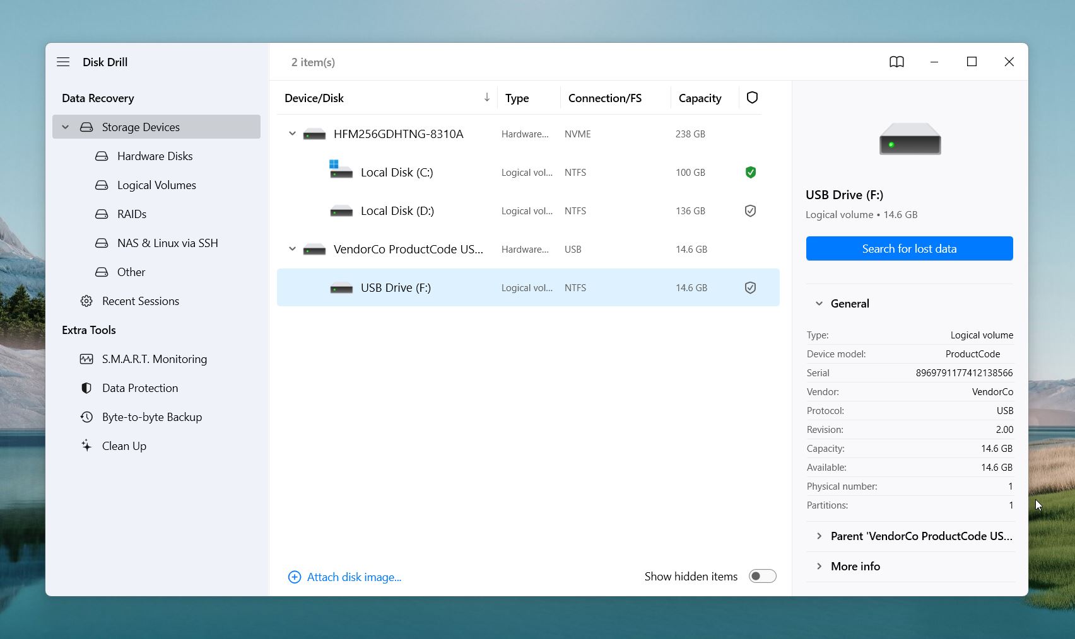The height and width of the screenshot is (639, 1075).
Task: Select the Local Disk (D:) row
Action: click(528, 211)
